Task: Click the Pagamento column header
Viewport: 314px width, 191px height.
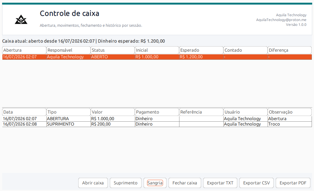Action: pyautogui.click(x=157, y=112)
